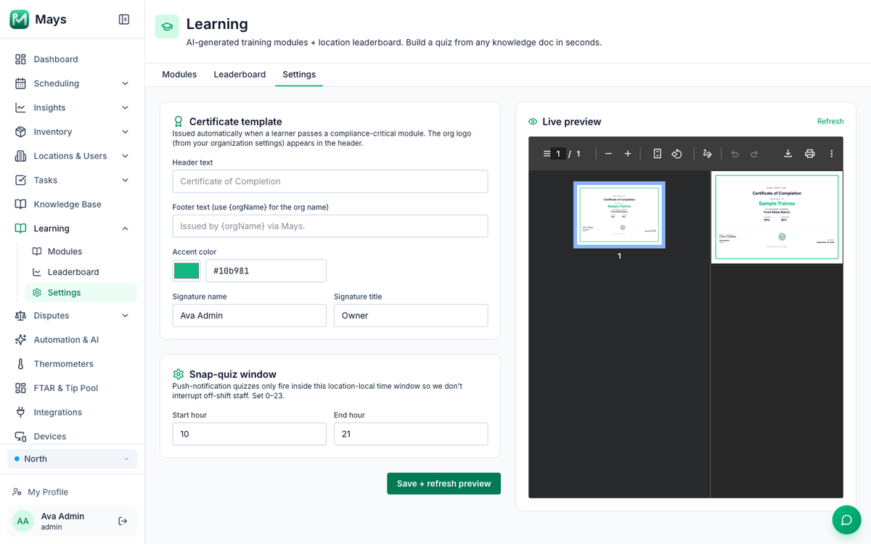The image size is (871, 544).
Task: Click the Insights chart icon
Action: click(x=20, y=107)
